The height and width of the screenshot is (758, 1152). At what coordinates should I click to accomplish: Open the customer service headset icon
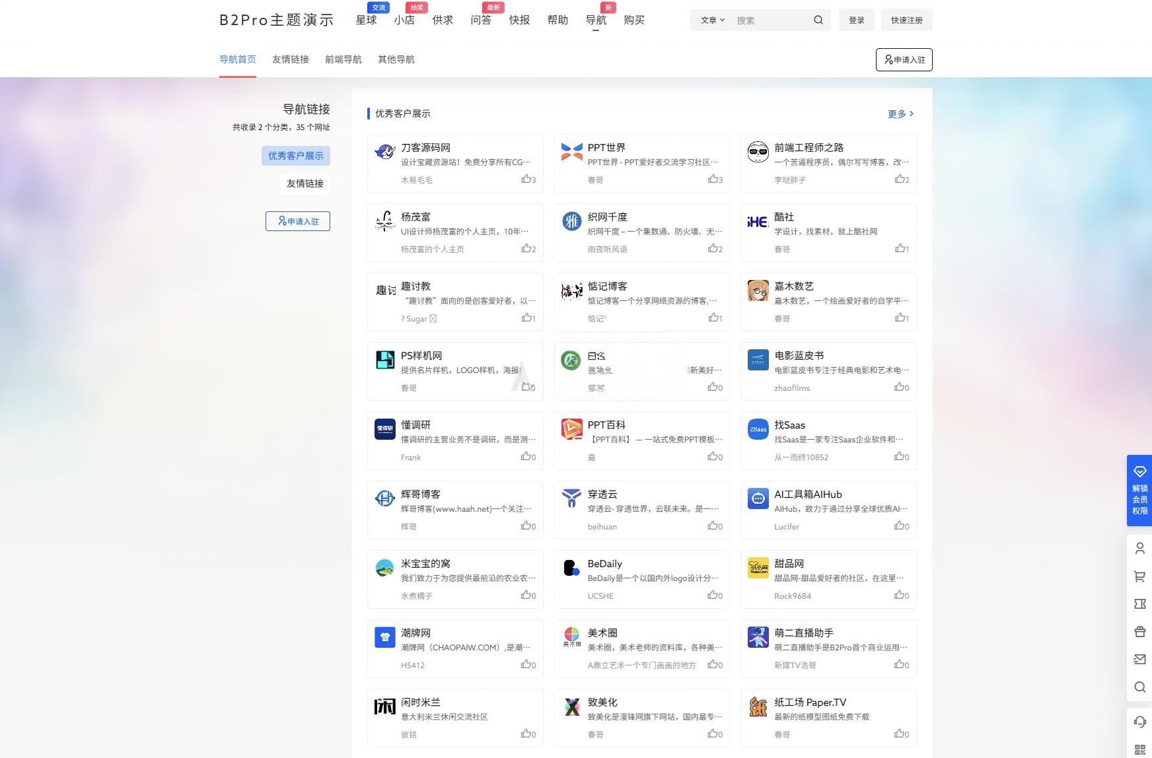1139,722
